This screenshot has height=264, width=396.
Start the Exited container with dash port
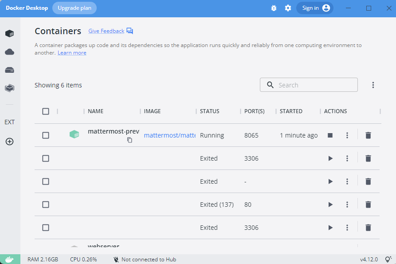330,181
